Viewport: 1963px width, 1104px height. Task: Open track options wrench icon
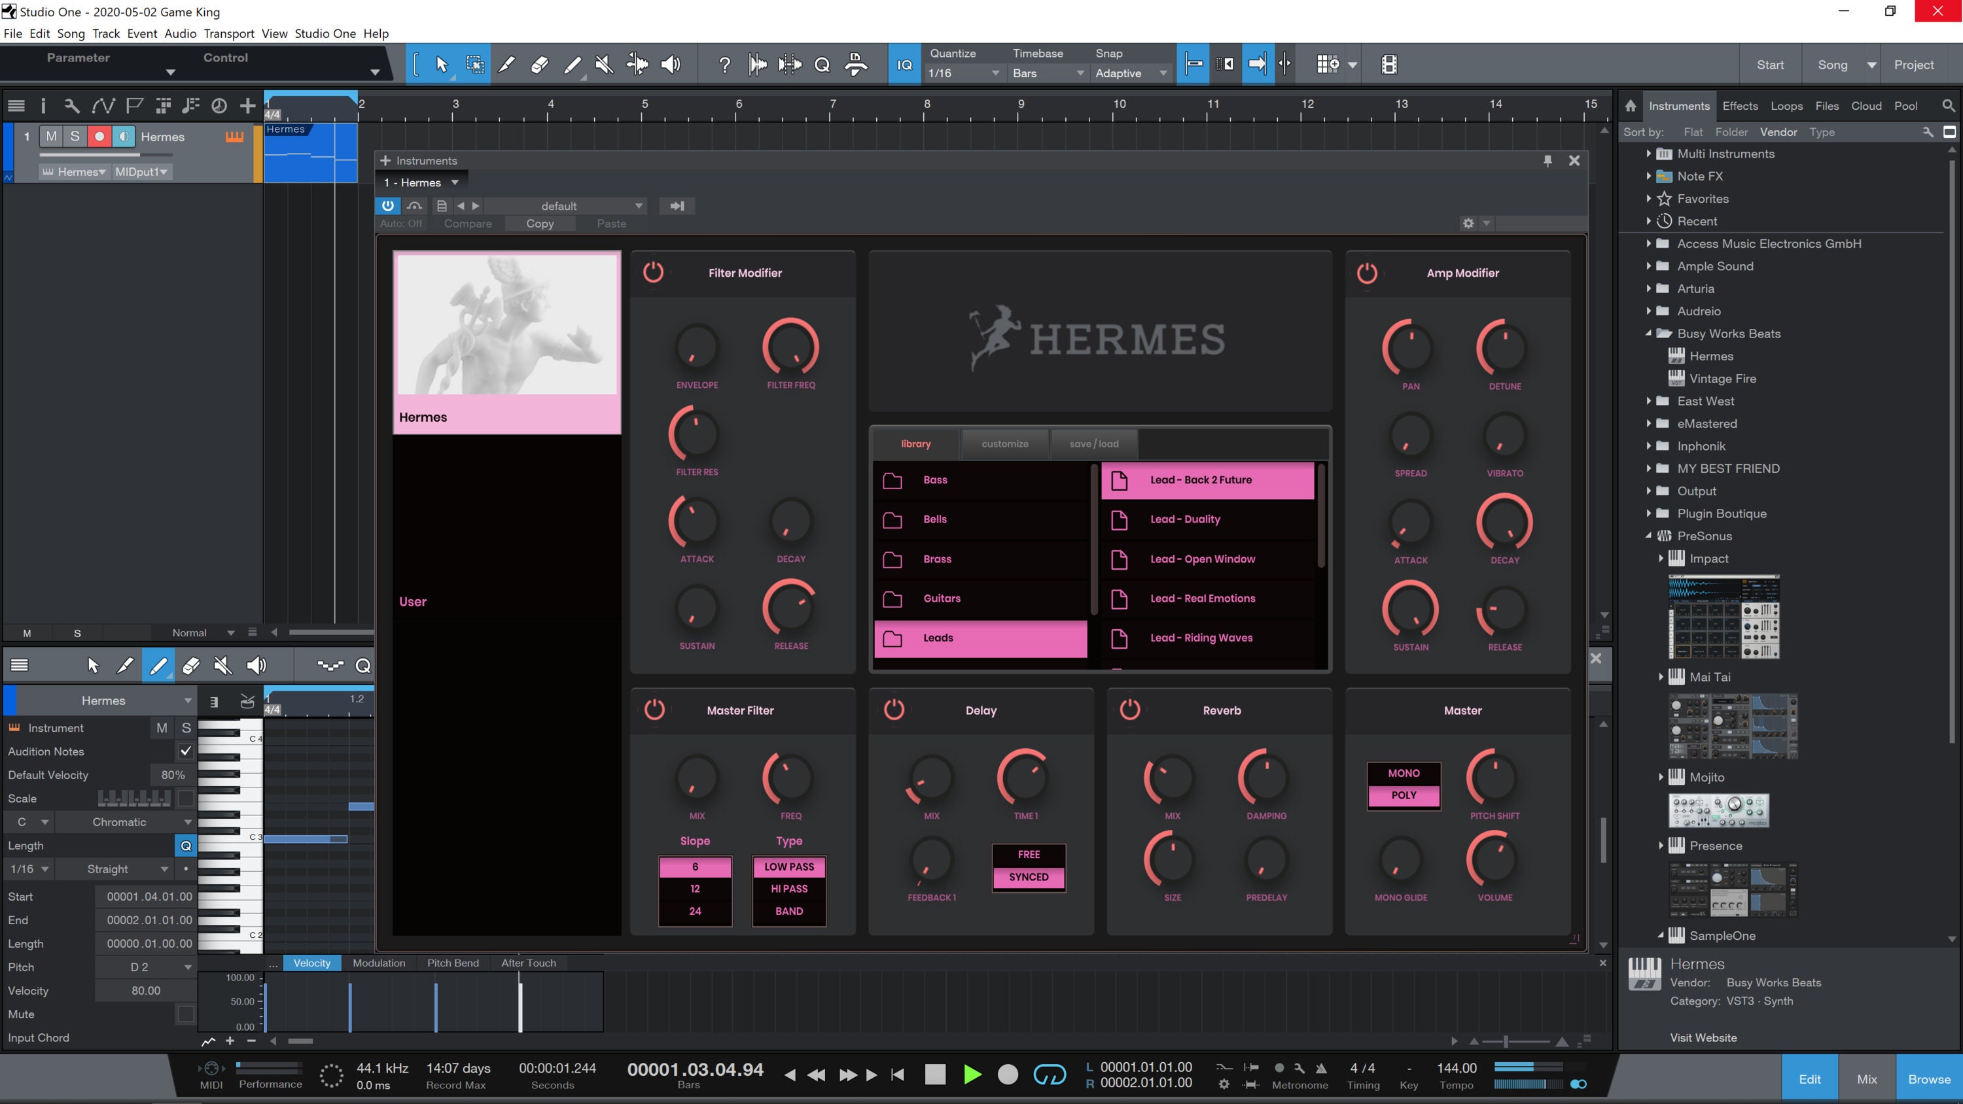(71, 106)
